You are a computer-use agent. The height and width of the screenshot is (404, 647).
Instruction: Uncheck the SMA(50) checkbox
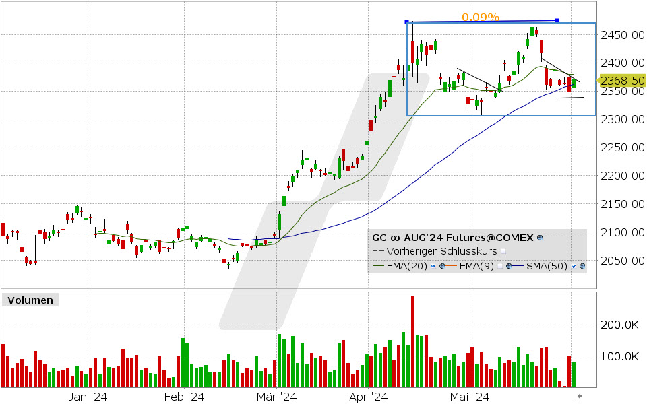pos(574,266)
